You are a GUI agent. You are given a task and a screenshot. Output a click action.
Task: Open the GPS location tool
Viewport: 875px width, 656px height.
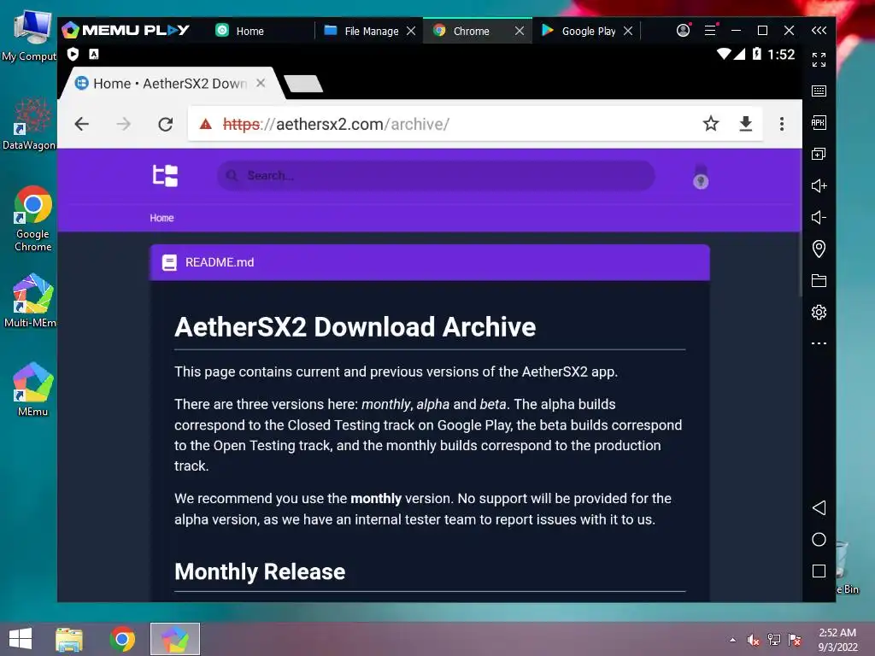pos(819,249)
